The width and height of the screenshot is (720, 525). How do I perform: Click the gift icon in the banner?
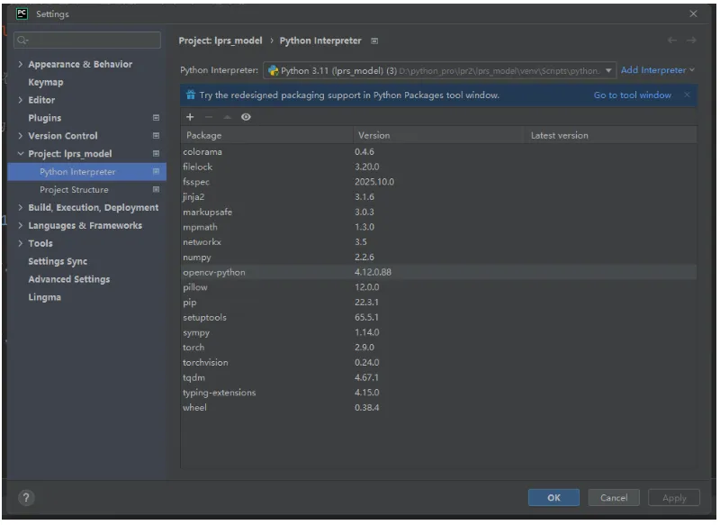tap(191, 95)
